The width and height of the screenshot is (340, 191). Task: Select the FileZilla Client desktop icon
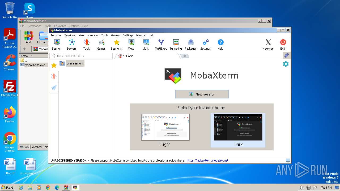[10, 88]
